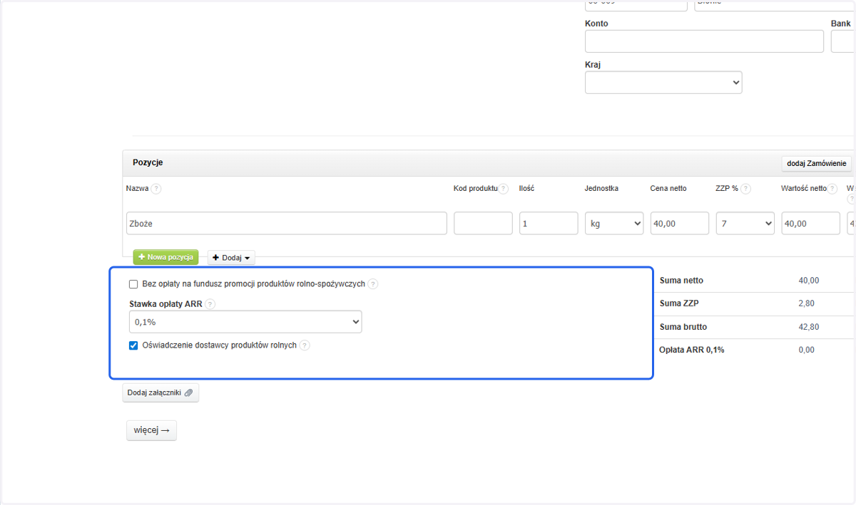Screen dimensions: 856x505
Task: Open help icon next to Wartość netto
Action: (834, 189)
